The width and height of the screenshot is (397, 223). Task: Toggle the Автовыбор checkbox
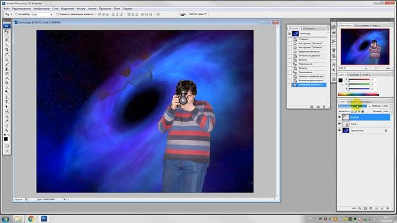tap(17, 14)
